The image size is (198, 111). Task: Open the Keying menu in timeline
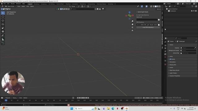tap(15, 98)
